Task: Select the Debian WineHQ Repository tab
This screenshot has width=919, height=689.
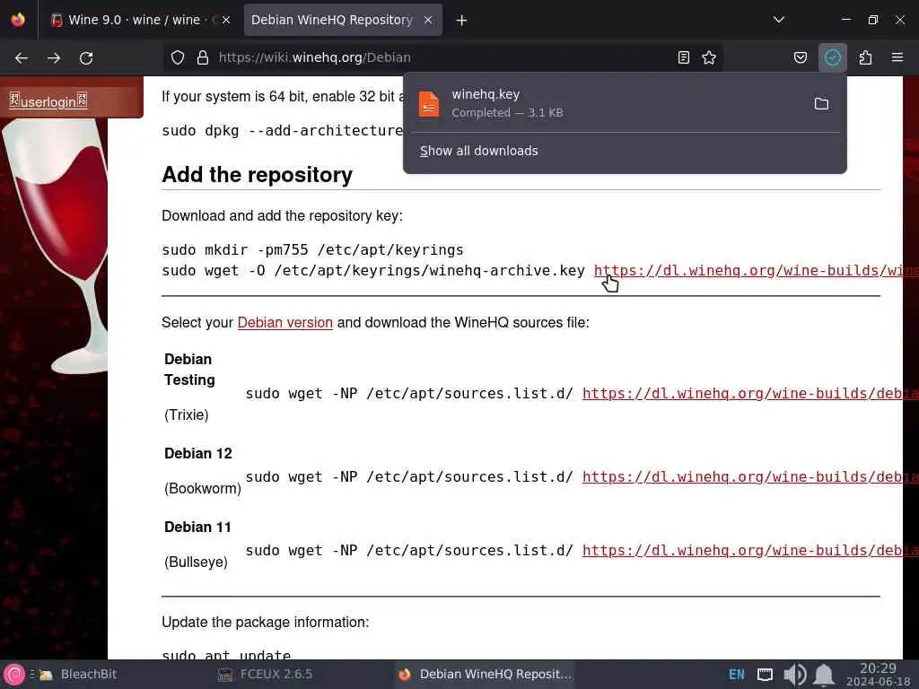Action: point(332,20)
